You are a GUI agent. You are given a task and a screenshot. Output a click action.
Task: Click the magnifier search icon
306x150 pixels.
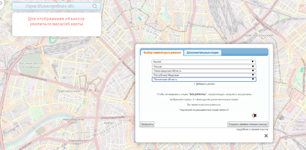tap(95, 6)
